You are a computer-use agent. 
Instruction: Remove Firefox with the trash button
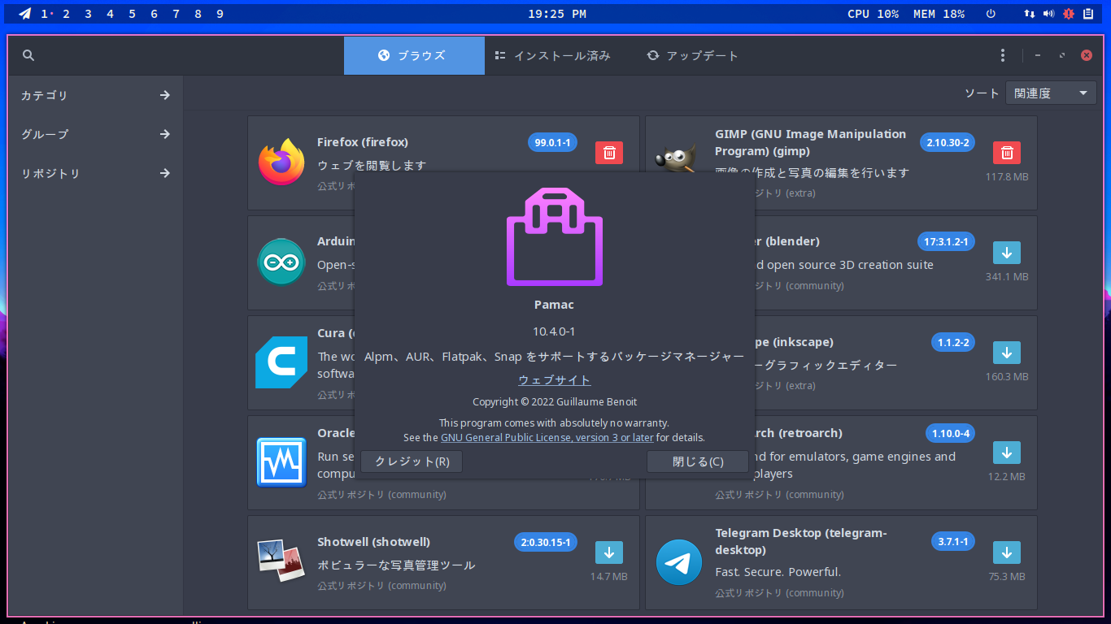pyautogui.click(x=609, y=152)
